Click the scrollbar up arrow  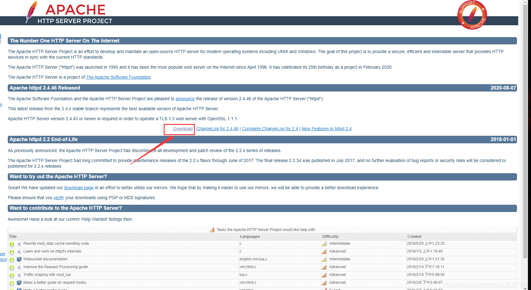[x=525, y=2]
